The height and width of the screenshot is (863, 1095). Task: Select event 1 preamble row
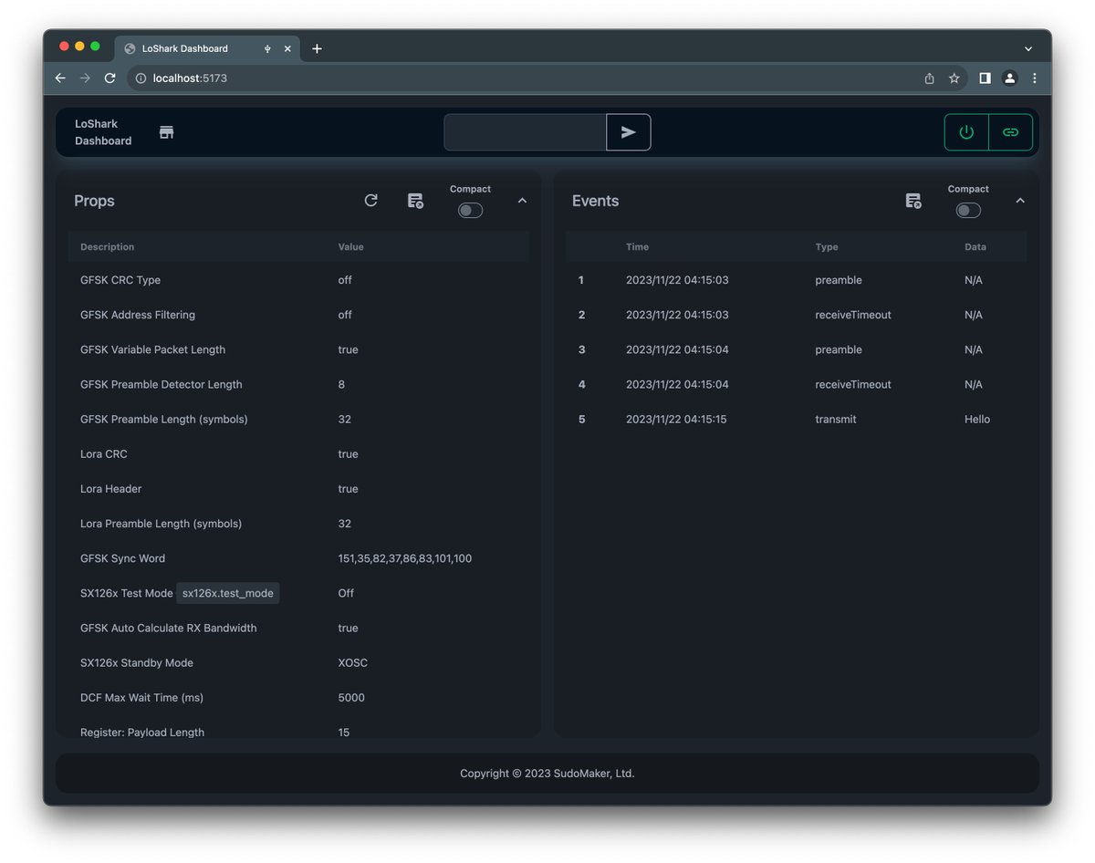(797, 280)
